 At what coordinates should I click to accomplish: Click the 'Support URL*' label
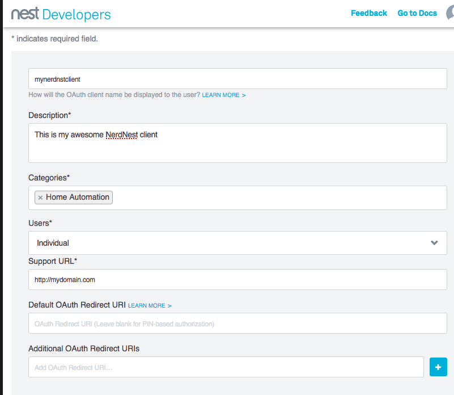53,261
